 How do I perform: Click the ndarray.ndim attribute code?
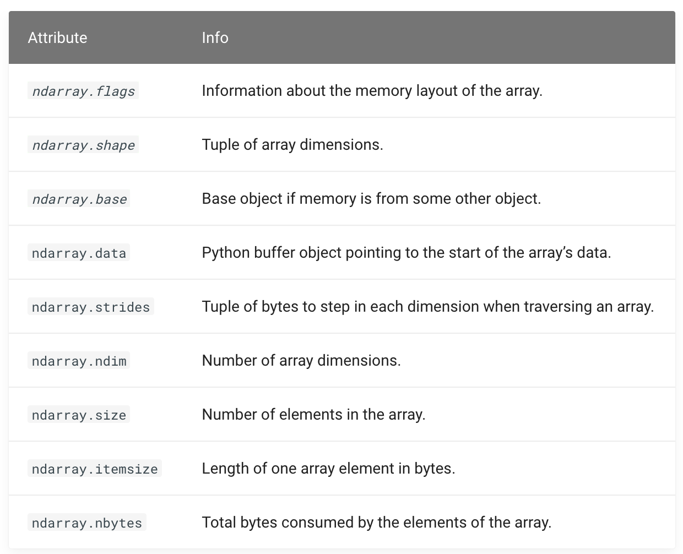pos(79,361)
